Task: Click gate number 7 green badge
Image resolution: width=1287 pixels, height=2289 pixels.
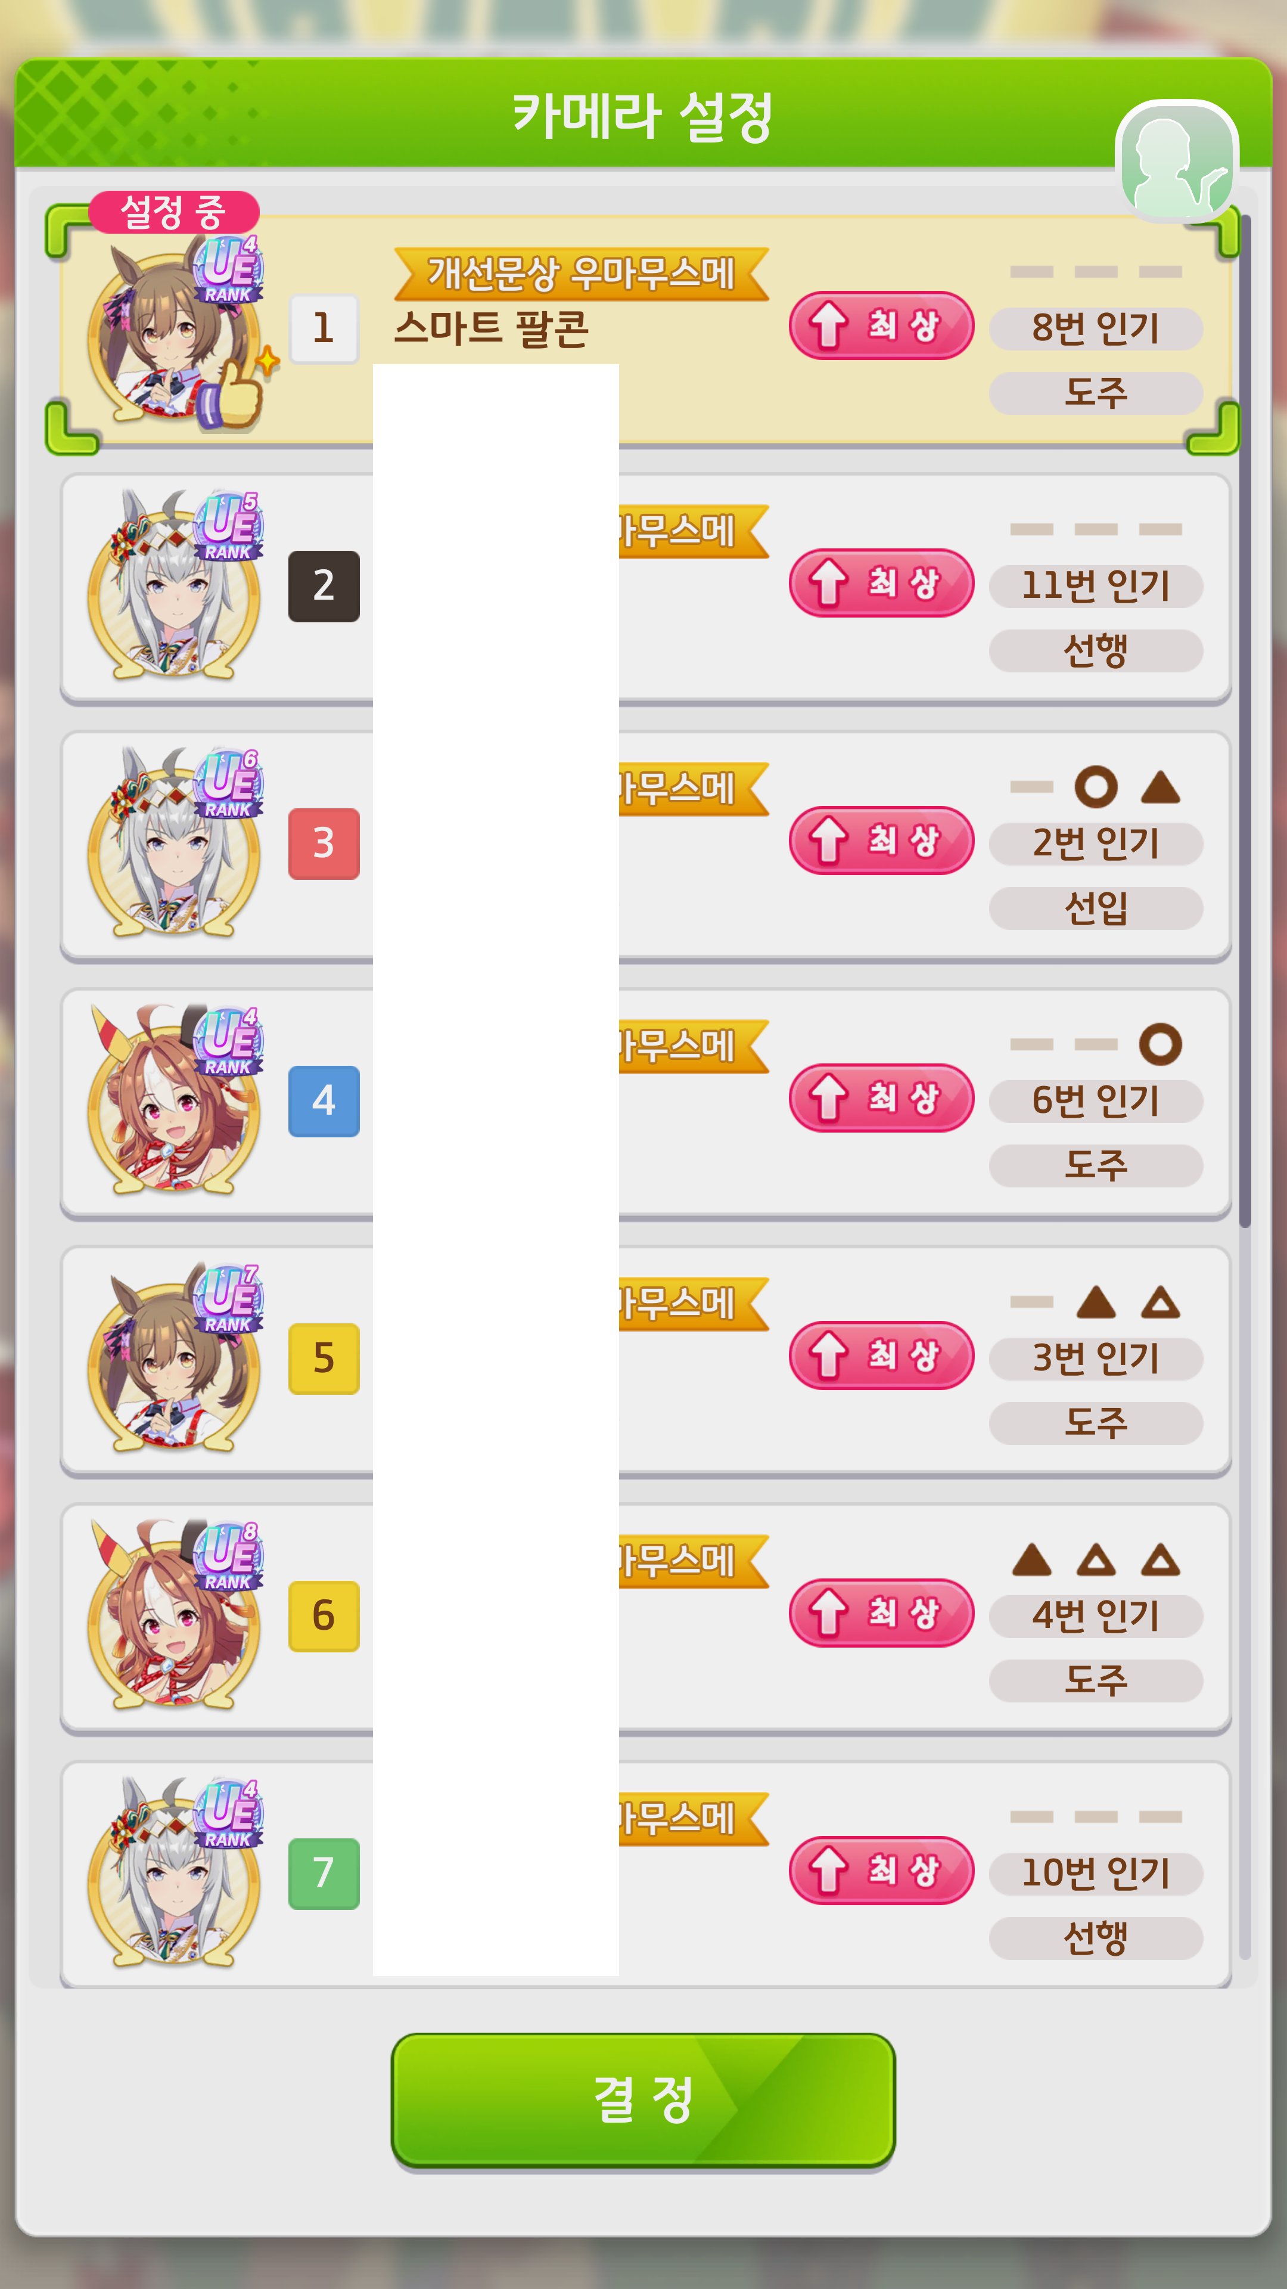Action: point(324,1873)
